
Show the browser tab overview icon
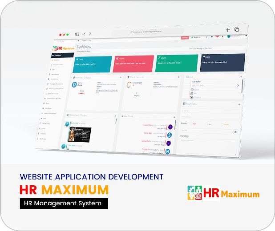[x=237, y=29]
